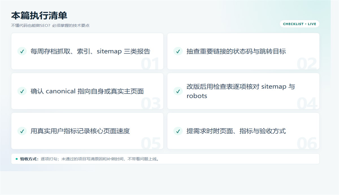Click checkmark icon beside 提需求时附页面 item

178,131
